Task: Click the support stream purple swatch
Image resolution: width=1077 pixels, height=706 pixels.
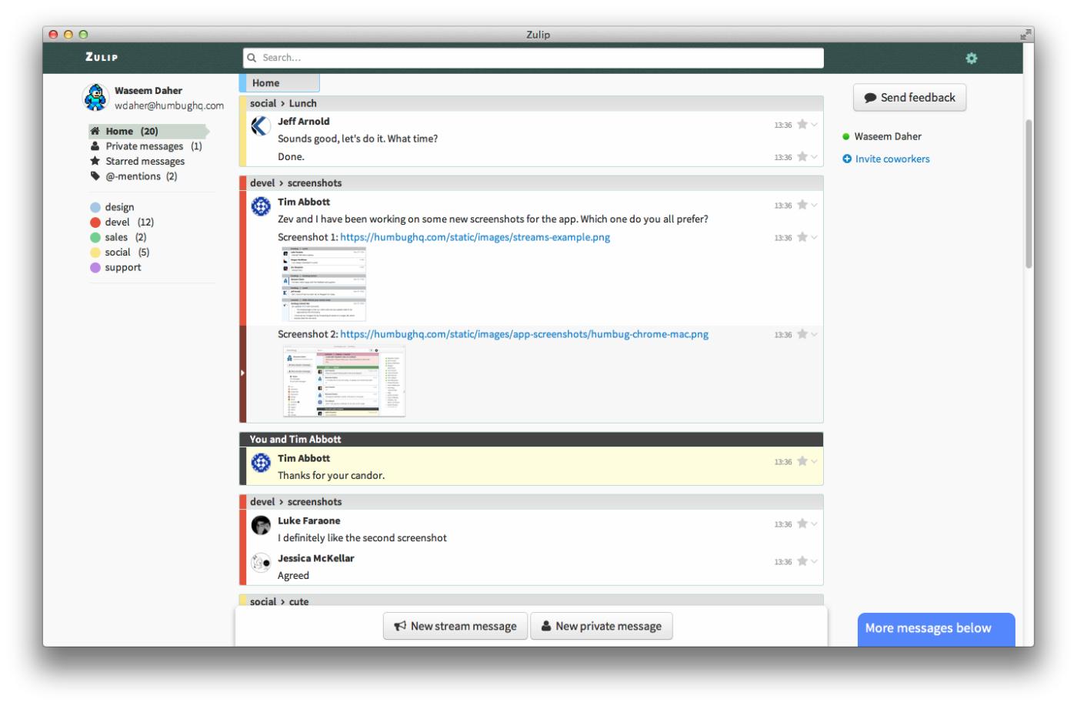Action: (95, 268)
